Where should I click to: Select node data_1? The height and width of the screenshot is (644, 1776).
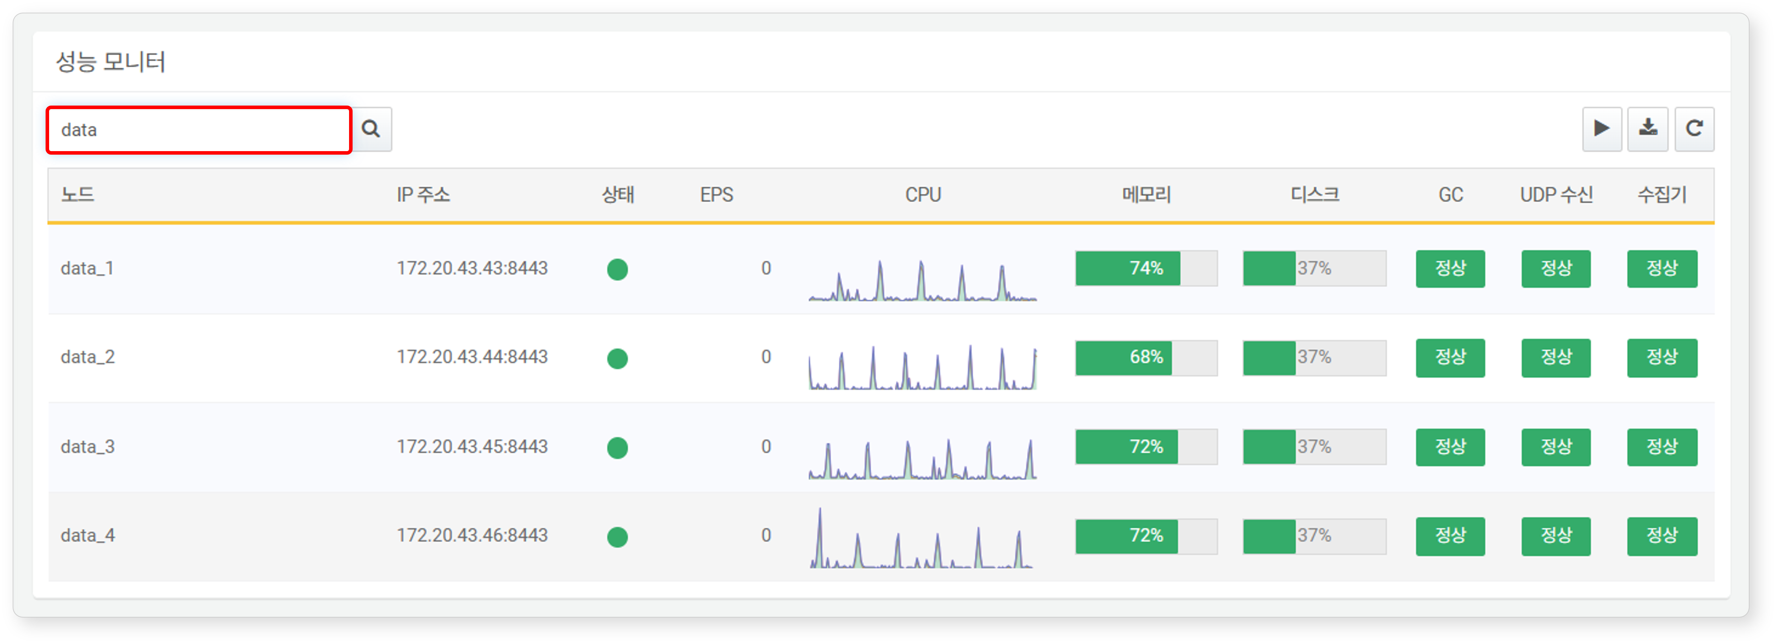(x=87, y=268)
